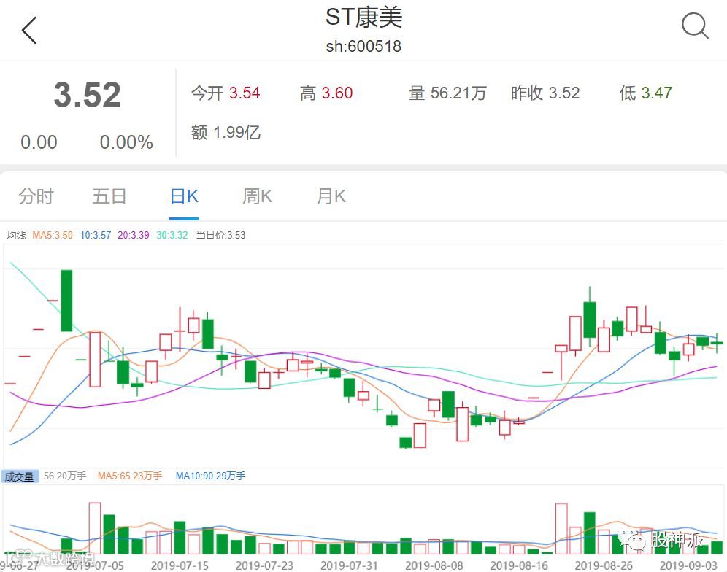Click the current price 3.52
The width and height of the screenshot is (727, 572).
tap(87, 95)
